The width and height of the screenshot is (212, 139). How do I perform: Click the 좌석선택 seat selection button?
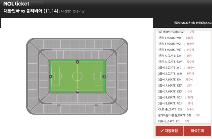click(197, 131)
